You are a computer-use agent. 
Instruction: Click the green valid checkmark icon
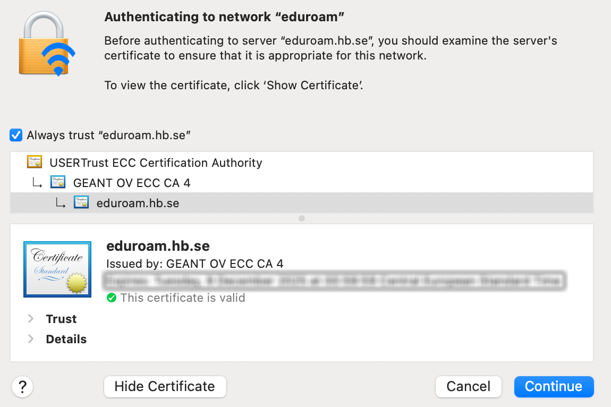point(112,298)
